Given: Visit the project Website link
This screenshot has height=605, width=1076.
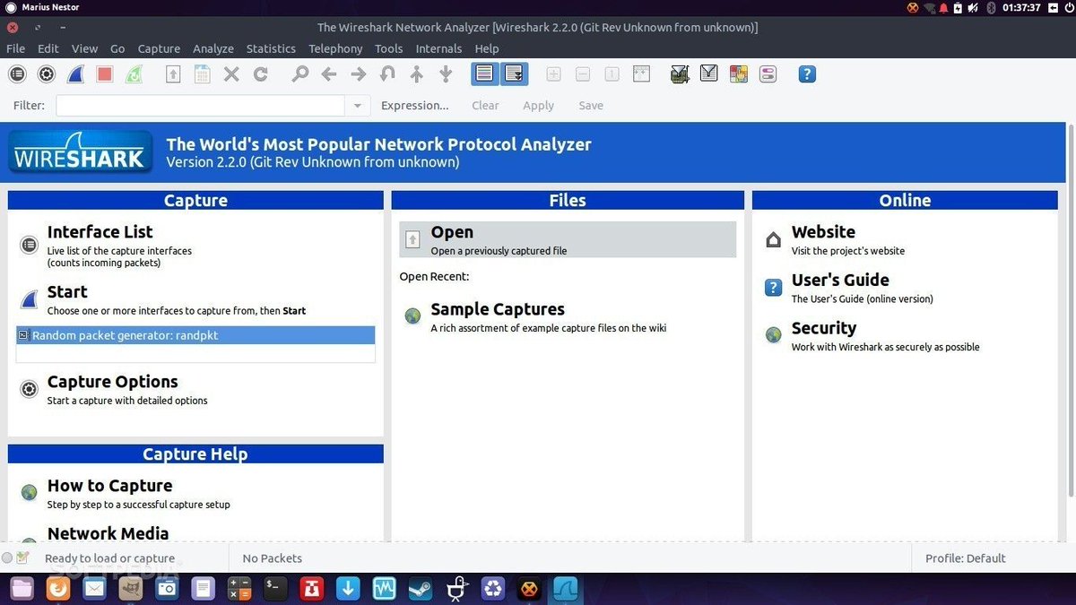Looking at the screenshot, I should point(823,232).
